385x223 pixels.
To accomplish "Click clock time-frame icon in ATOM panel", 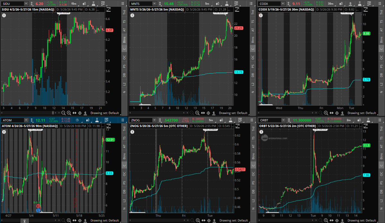I will [77, 120].
